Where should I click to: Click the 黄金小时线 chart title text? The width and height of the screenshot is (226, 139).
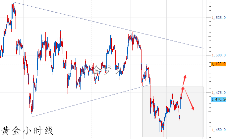pos(27,131)
